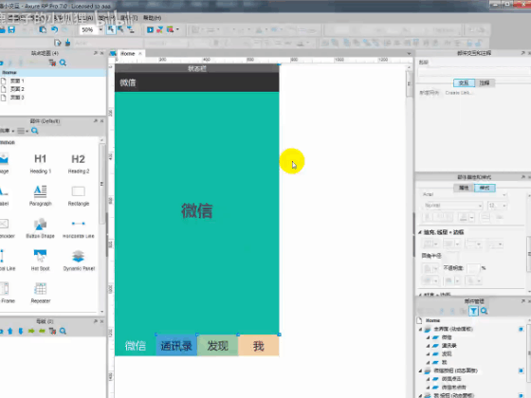Click the widget manager search icon
The height and width of the screenshot is (398, 531).
(x=485, y=311)
